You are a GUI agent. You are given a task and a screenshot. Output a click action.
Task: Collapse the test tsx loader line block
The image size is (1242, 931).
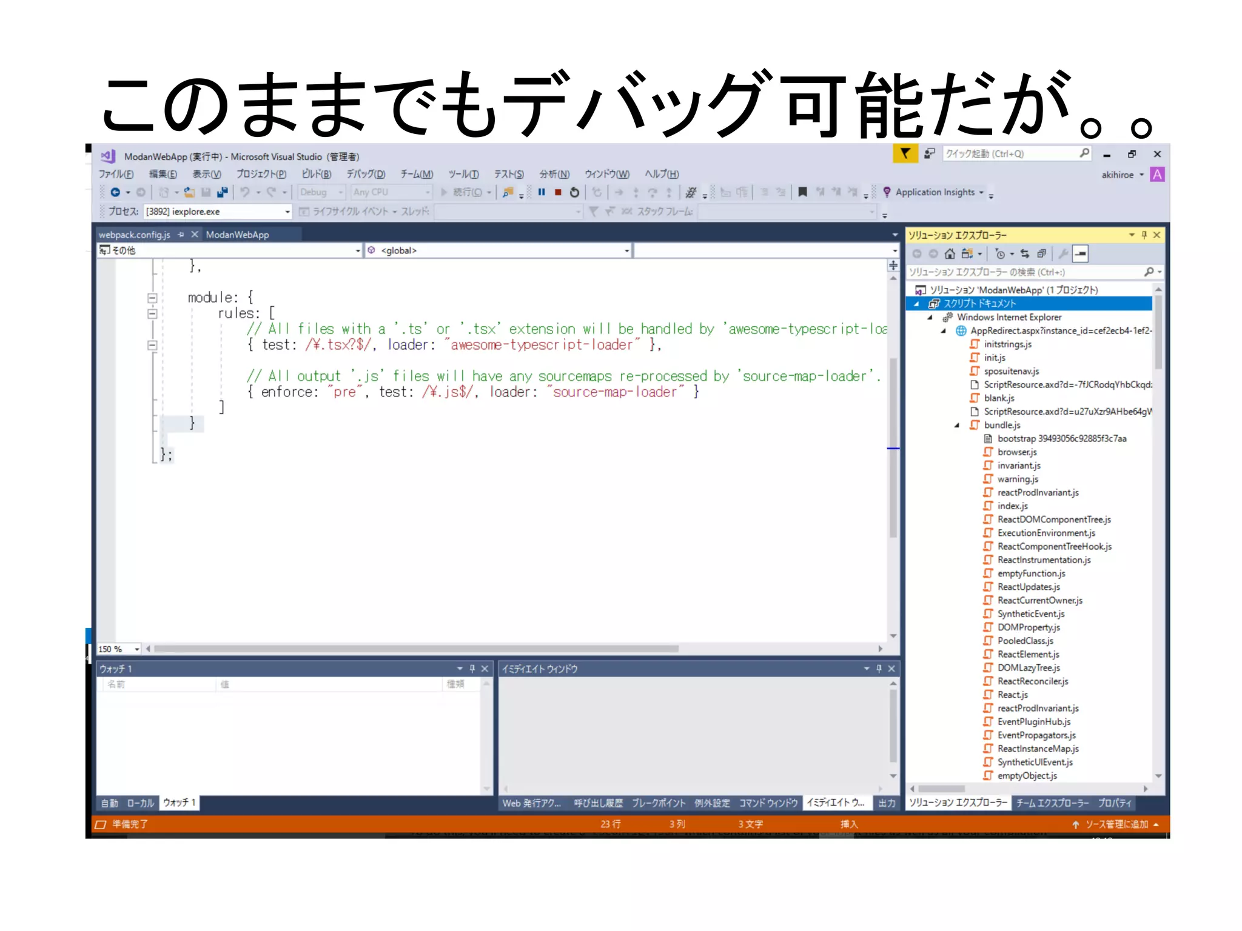click(x=152, y=345)
